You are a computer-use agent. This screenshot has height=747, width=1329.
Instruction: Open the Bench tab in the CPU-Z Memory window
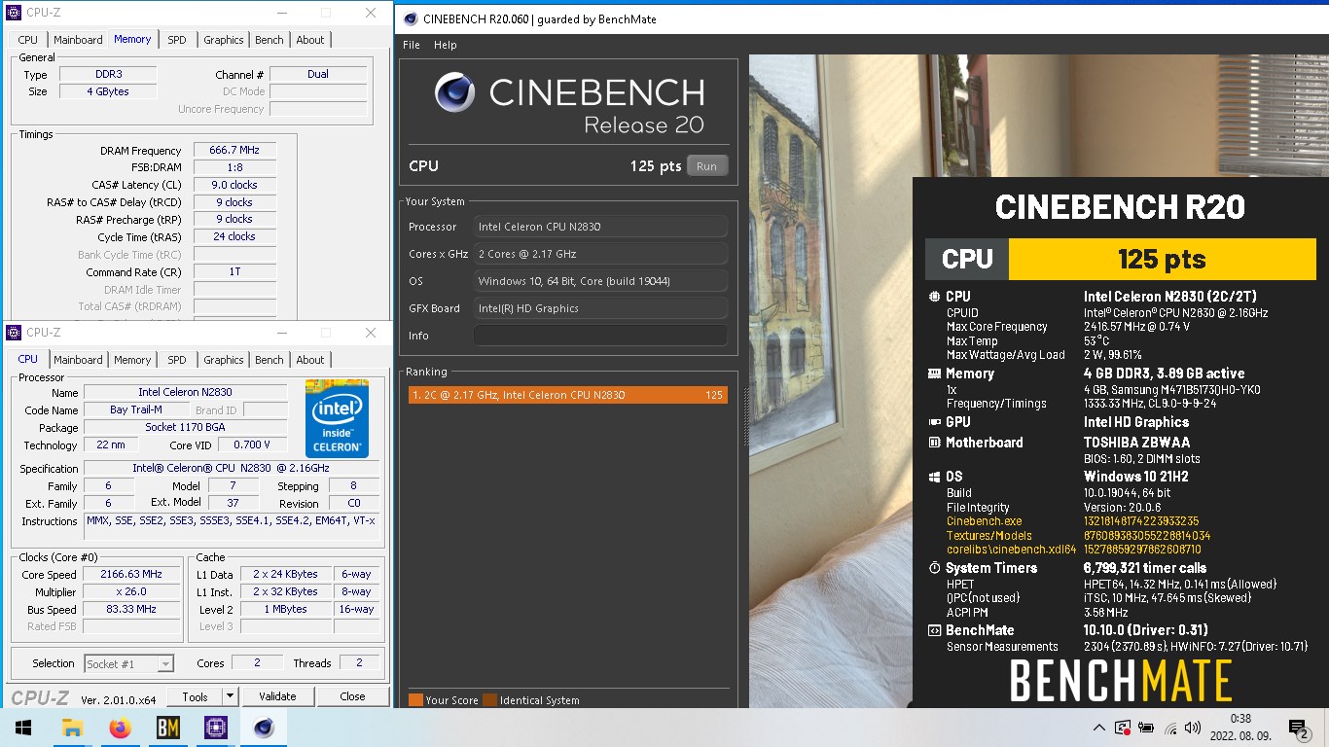[269, 40]
